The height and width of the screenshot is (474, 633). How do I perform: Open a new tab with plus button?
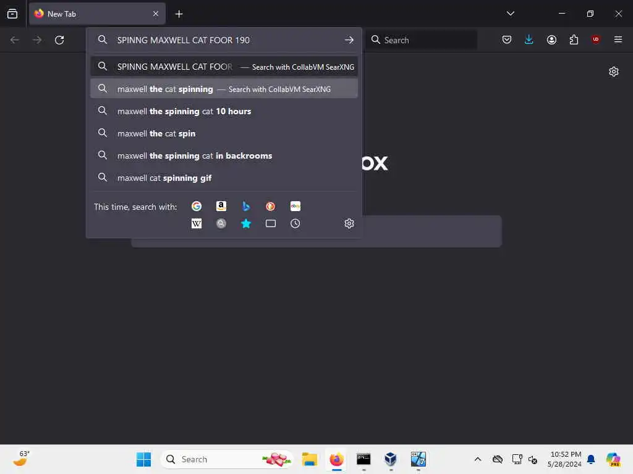[x=179, y=14]
